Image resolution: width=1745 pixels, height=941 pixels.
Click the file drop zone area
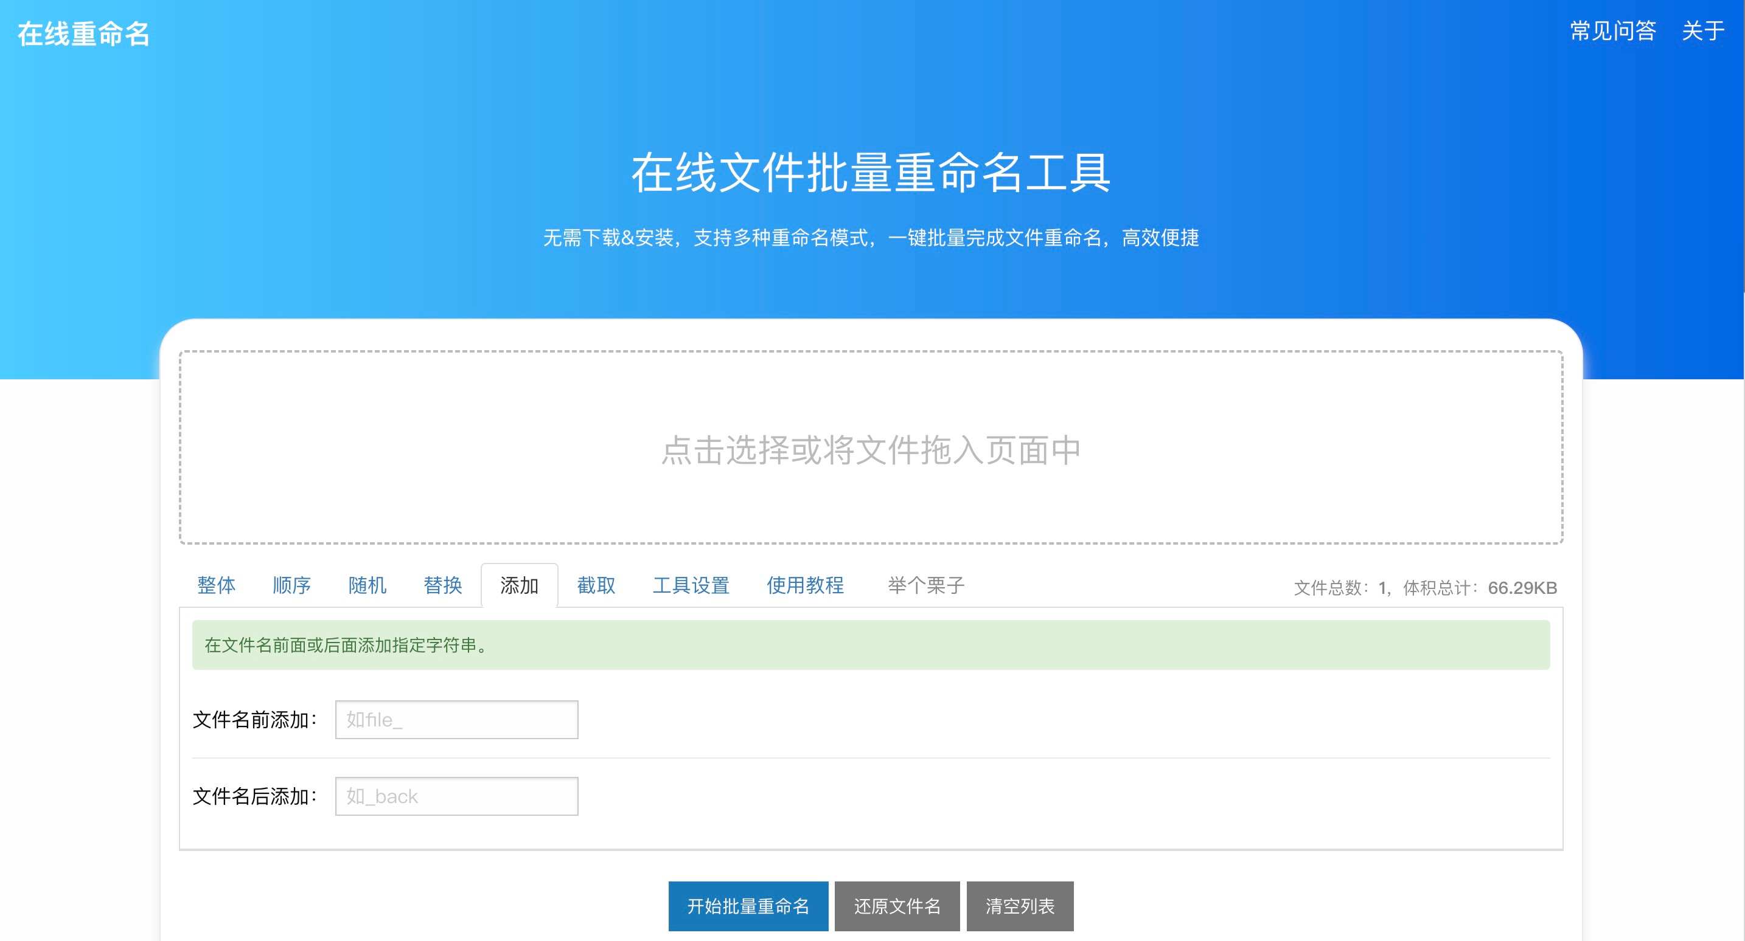pyautogui.click(x=871, y=448)
